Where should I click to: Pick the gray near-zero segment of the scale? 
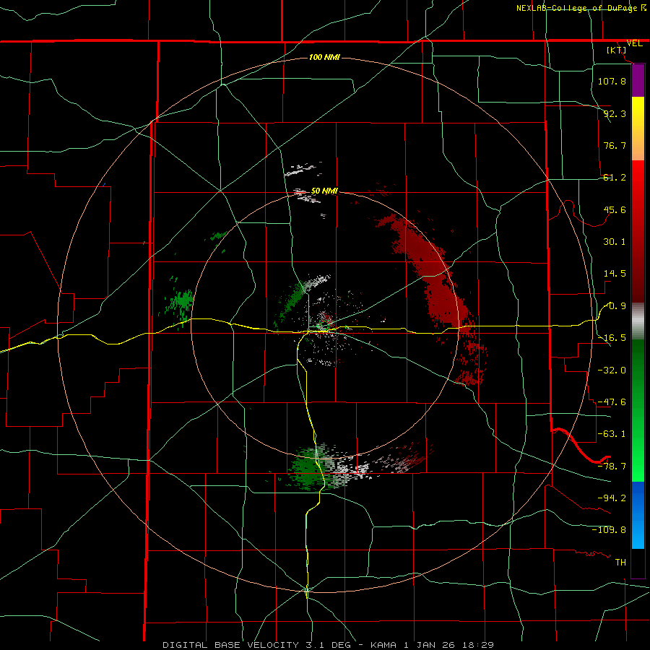click(x=638, y=321)
